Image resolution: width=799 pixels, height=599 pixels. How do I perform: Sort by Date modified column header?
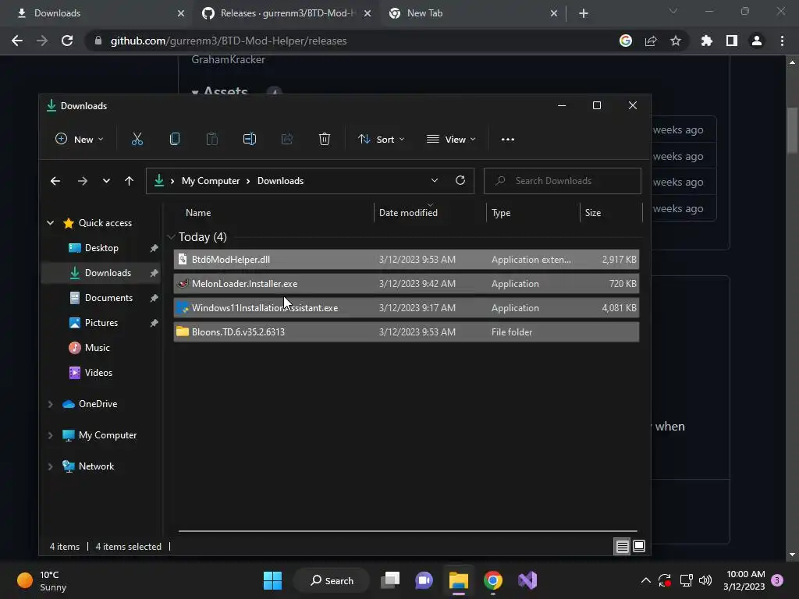pyautogui.click(x=408, y=213)
